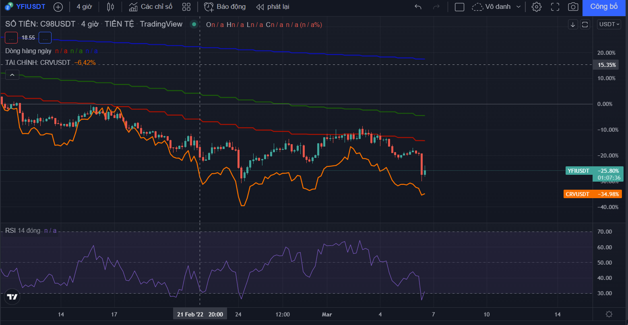Open axis settings gear at bottom right
This screenshot has width=628, height=325.
click(609, 314)
